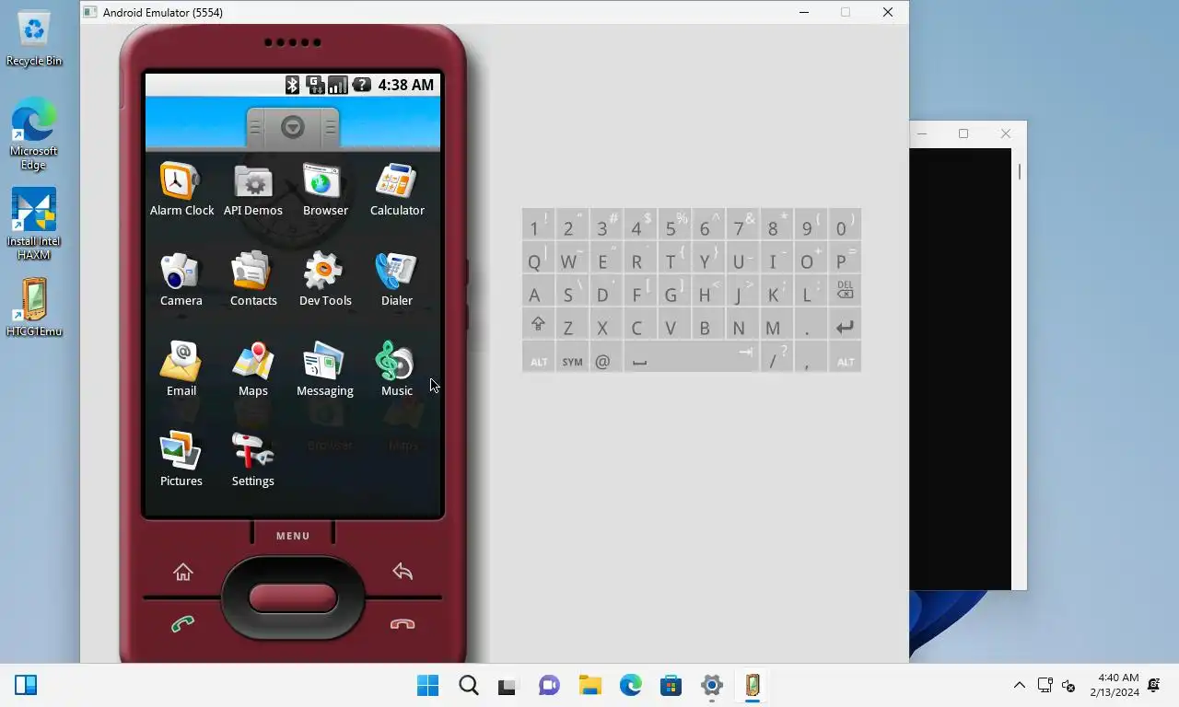Open the Chat app on the taskbar
This screenshot has width=1179, height=707.
click(549, 685)
